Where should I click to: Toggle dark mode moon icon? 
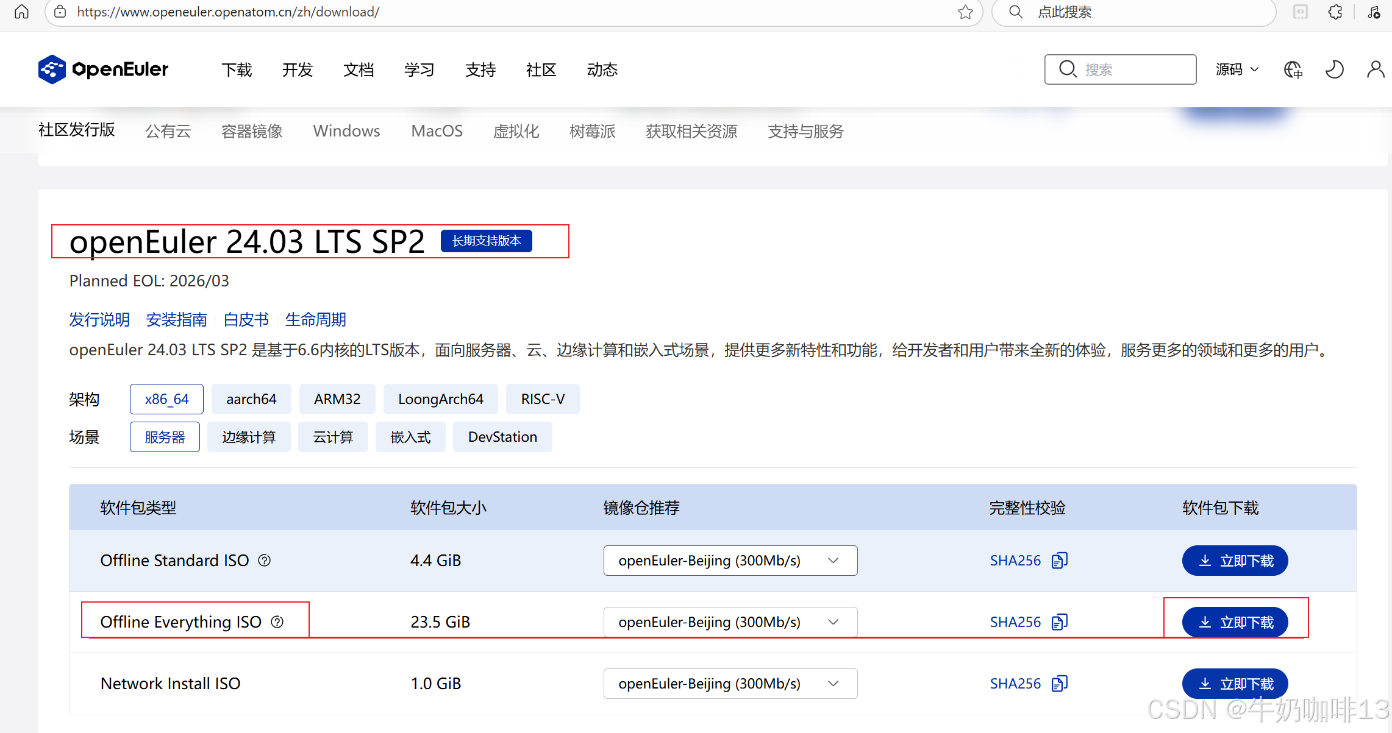click(x=1334, y=69)
